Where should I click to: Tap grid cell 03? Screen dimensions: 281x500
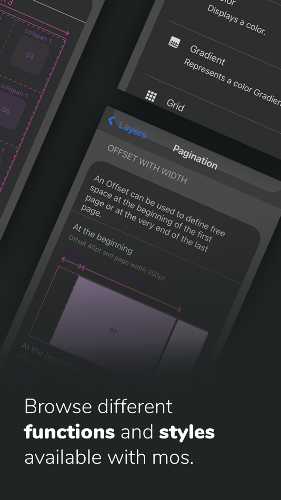[29, 55]
